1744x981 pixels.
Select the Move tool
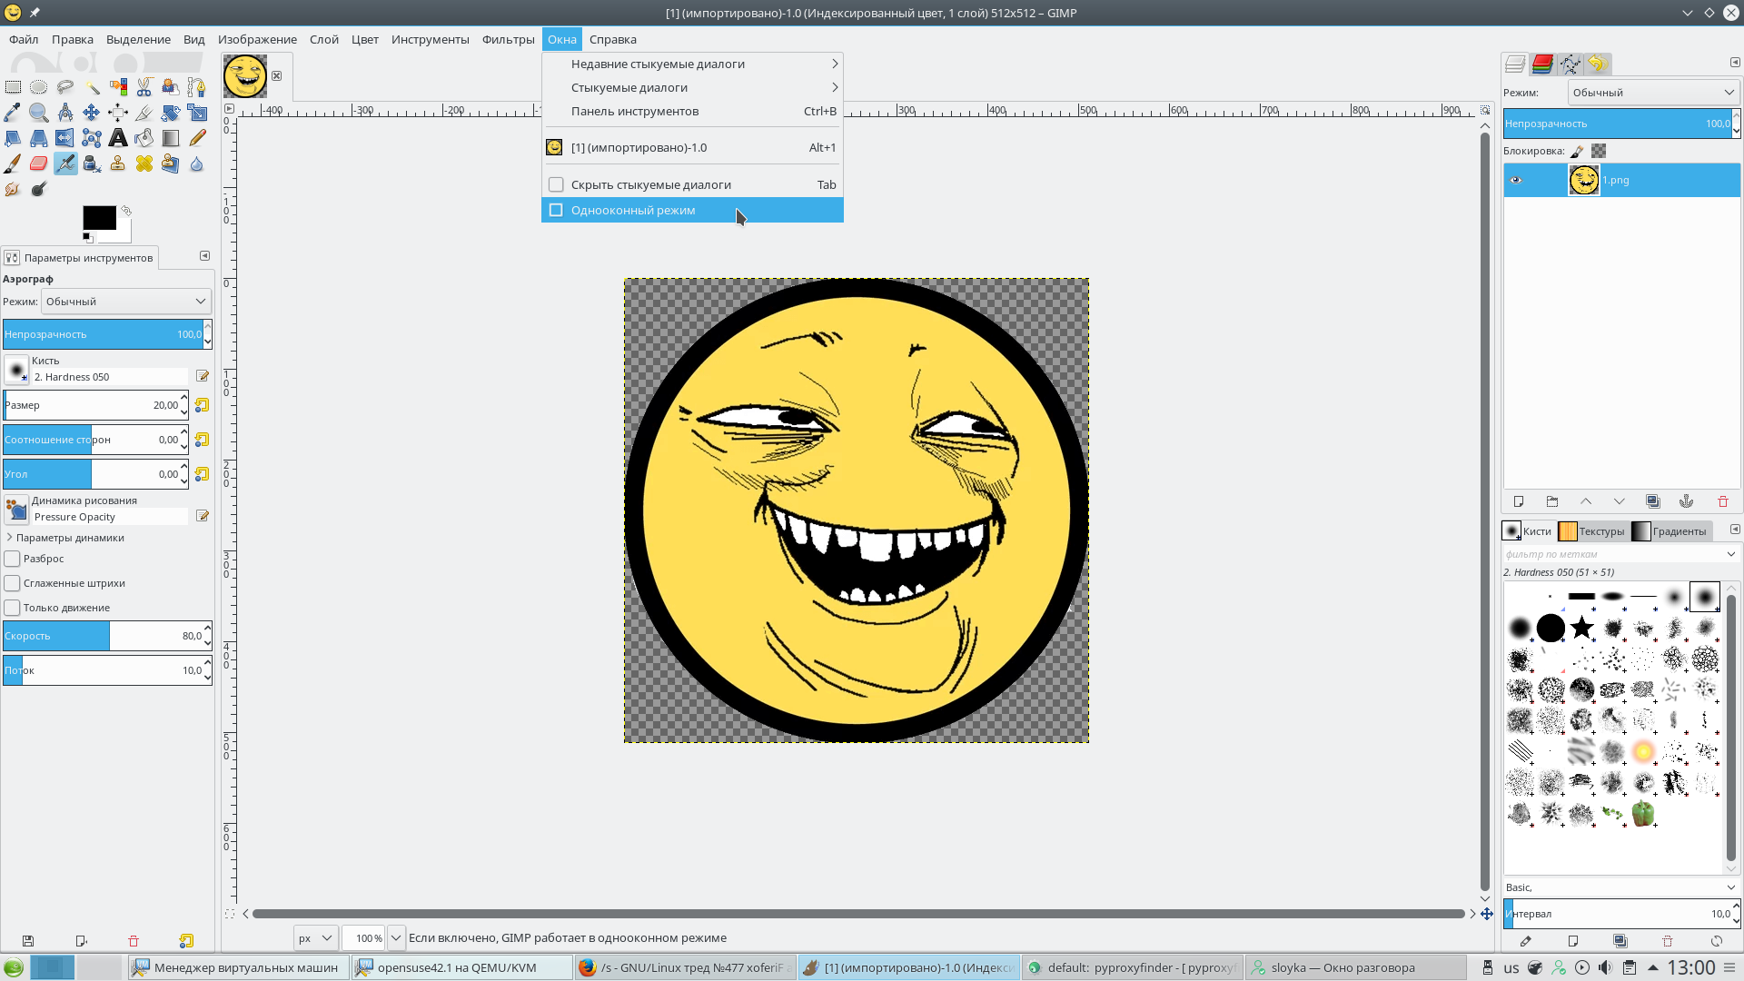click(x=92, y=113)
